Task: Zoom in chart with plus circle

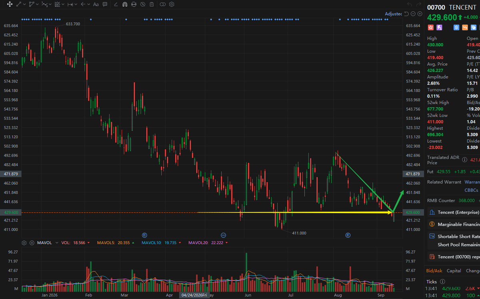Action: click(420, 14)
